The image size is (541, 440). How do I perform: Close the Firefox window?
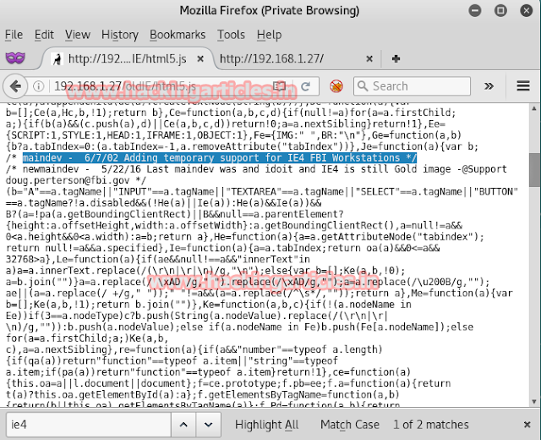pyautogui.click(x=527, y=11)
